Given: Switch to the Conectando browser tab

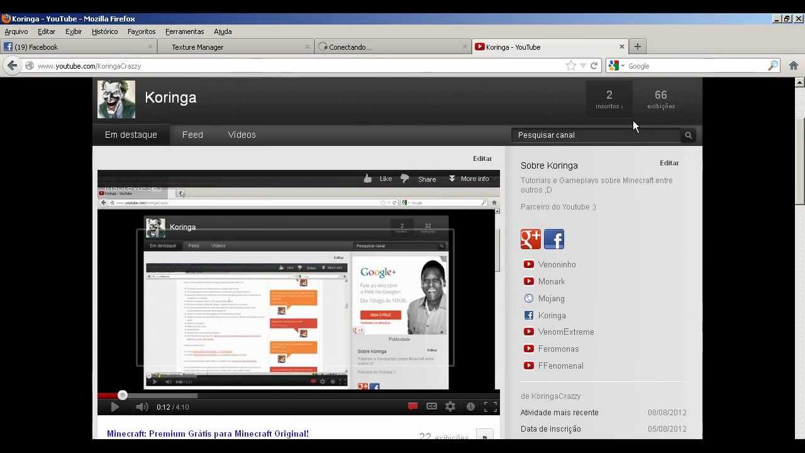Looking at the screenshot, I should pyautogui.click(x=392, y=47).
